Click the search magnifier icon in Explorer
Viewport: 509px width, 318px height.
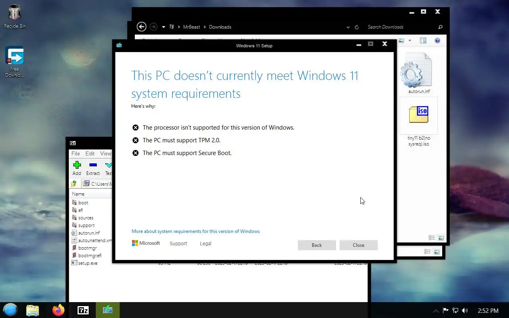pyautogui.click(x=440, y=27)
